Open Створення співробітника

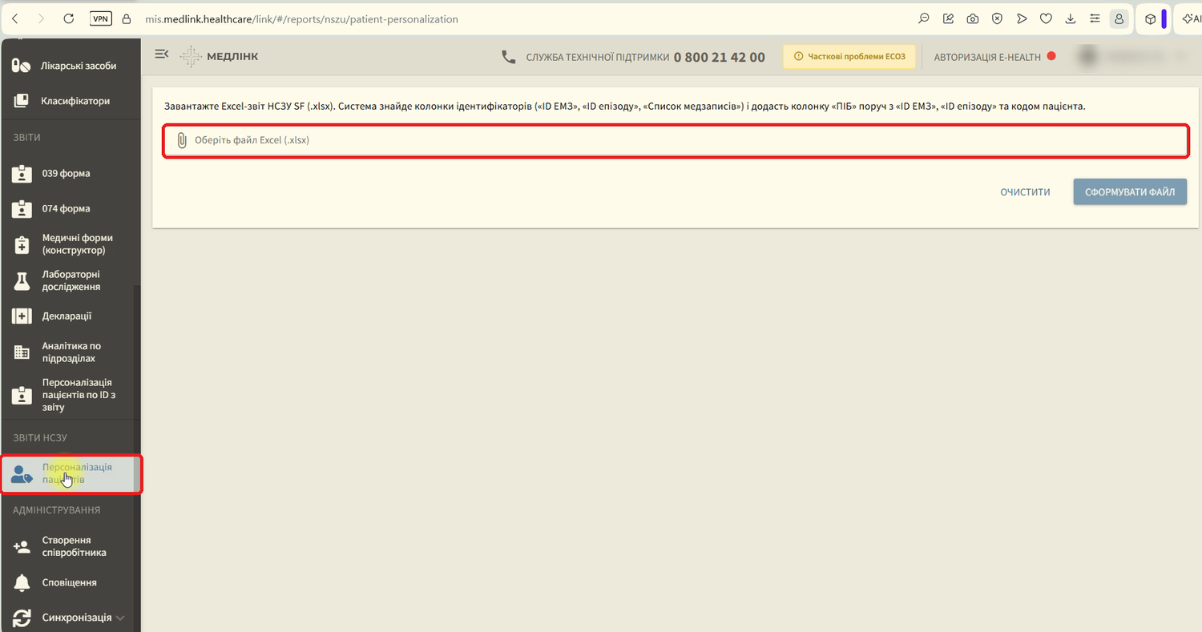coord(71,546)
